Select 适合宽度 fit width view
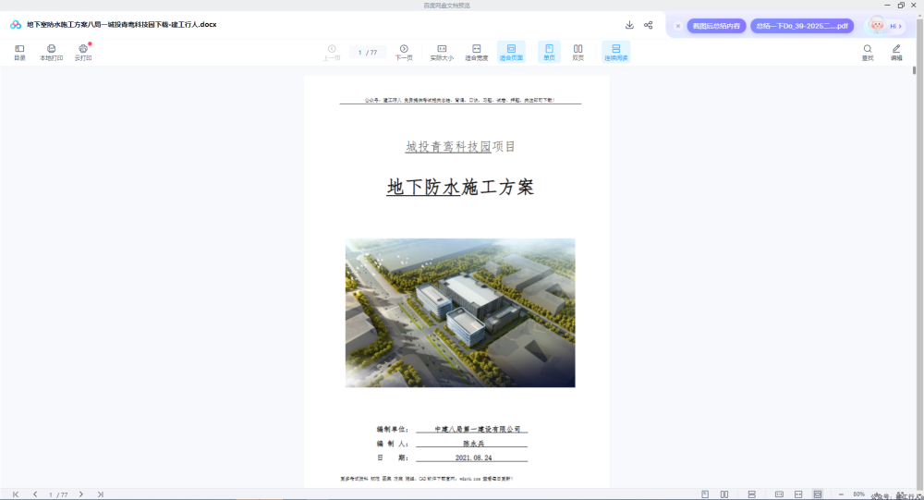The height and width of the screenshot is (500, 924). pyautogui.click(x=476, y=53)
